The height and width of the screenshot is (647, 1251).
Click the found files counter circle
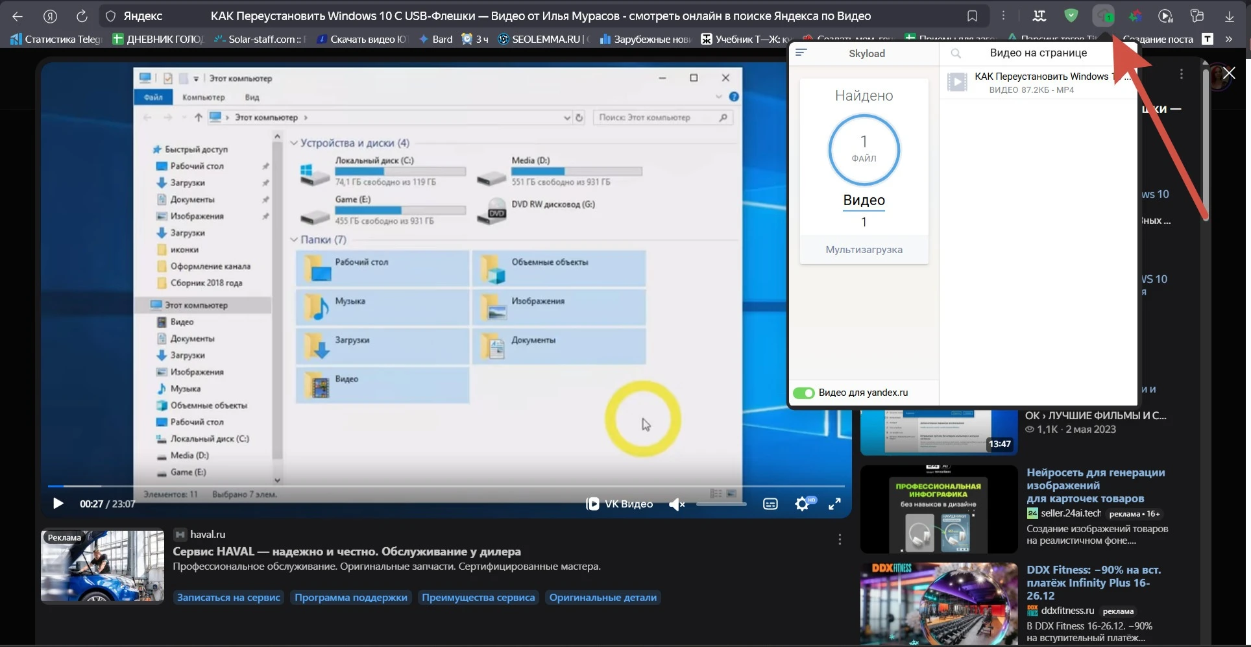[x=864, y=150]
